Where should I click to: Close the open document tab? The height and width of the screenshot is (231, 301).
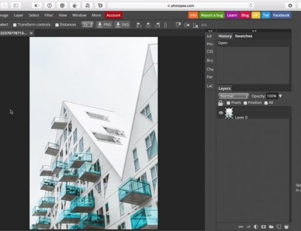31,33
